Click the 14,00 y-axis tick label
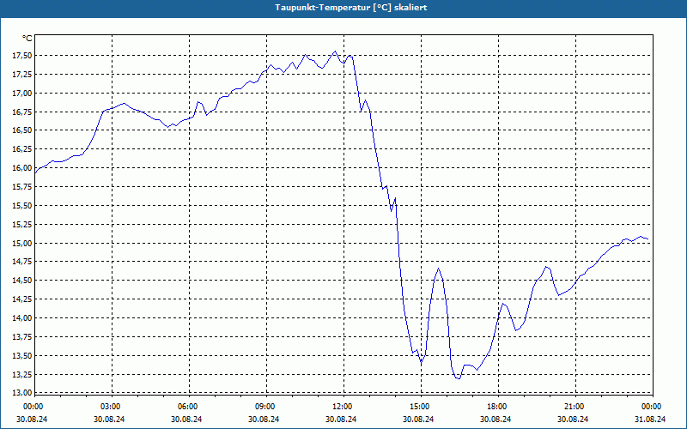Viewport: 687px width, 429px height. coord(22,318)
